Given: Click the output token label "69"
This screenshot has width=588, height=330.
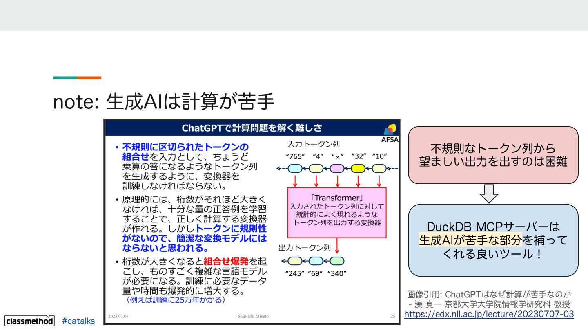Looking at the screenshot, I should (x=315, y=273).
